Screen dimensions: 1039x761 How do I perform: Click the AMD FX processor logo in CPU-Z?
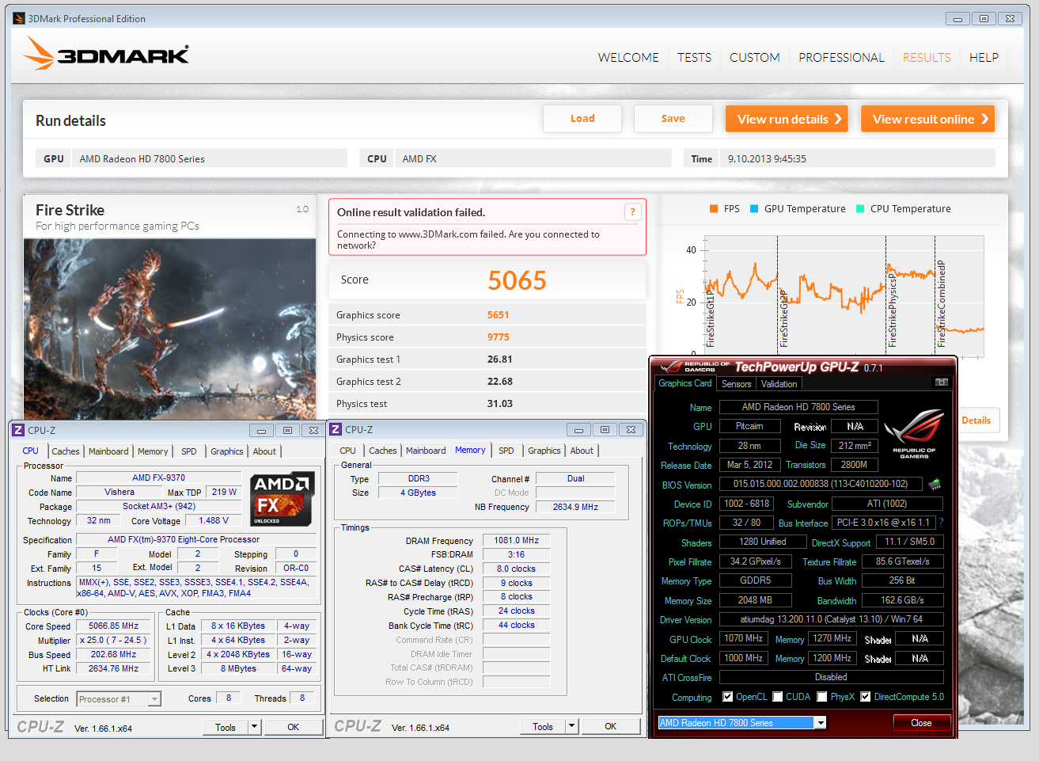[x=283, y=499]
